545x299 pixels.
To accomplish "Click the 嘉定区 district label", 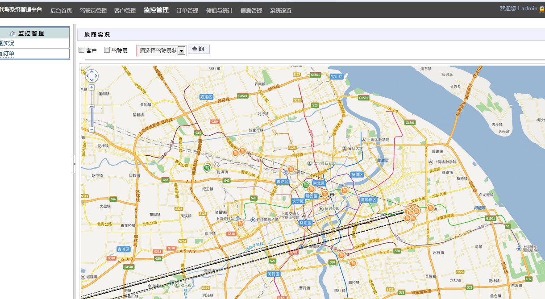I will (207, 97).
